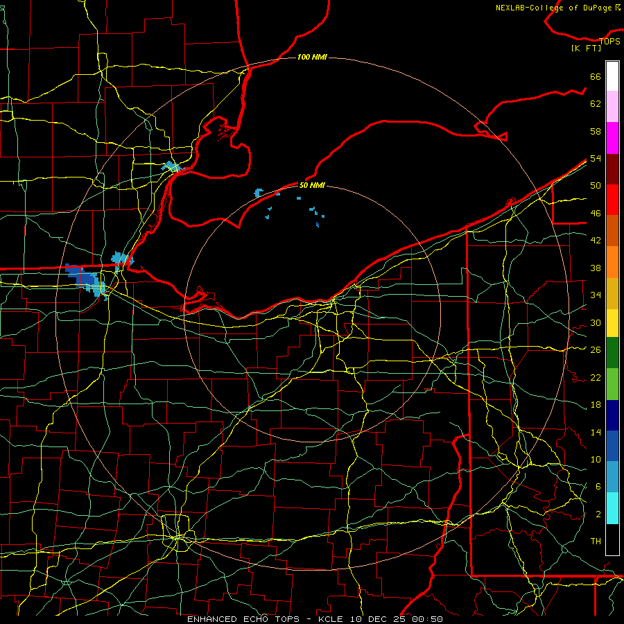Image resolution: width=624 pixels, height=624 pixels.
Task: Click the navy 14-18 kft swatch
Action: (612, 415)
